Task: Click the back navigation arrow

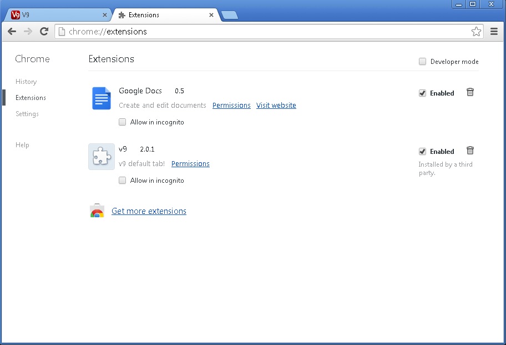Action: coord(12,31)
